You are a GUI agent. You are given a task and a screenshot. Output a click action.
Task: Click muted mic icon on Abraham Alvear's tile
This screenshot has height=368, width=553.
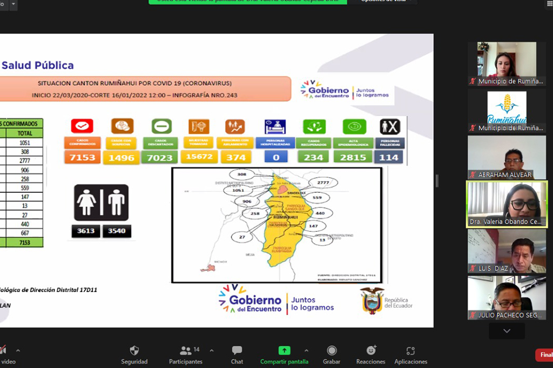(x=473, y=175)
